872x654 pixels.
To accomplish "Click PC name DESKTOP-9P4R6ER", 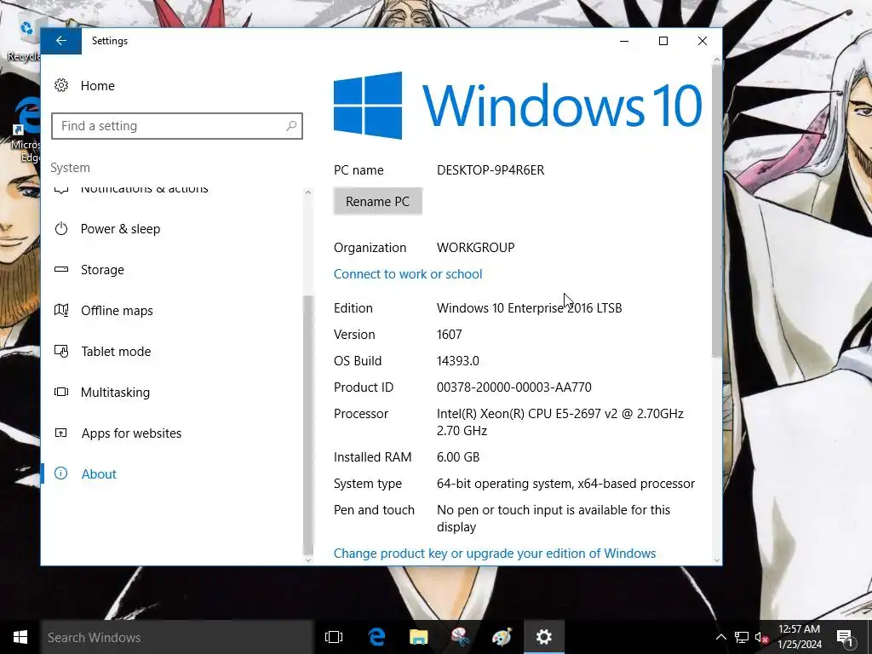I will click(490, 170).
